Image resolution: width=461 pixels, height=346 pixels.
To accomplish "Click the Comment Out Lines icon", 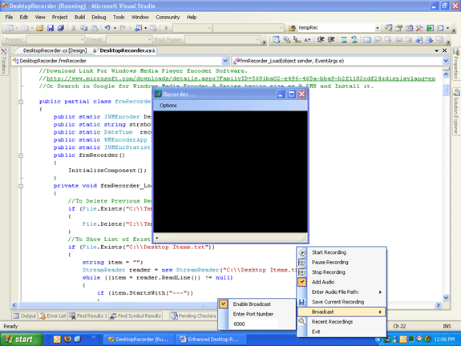I will [x=343, y=39].
